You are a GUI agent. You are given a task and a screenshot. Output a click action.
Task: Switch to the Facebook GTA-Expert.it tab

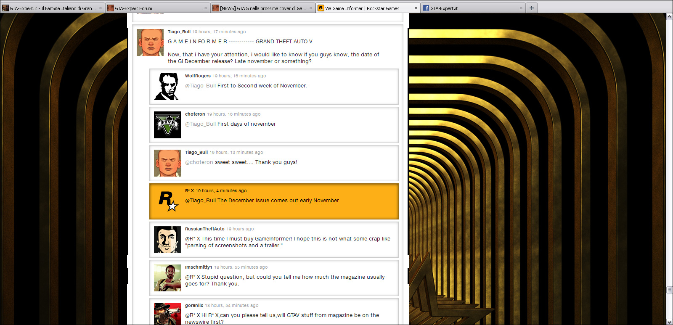click(x=473, y=8)
